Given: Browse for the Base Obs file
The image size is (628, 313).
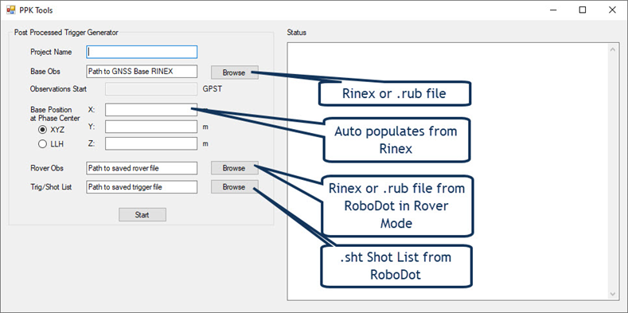Looking at the screenshot, I should click(234, 72).
